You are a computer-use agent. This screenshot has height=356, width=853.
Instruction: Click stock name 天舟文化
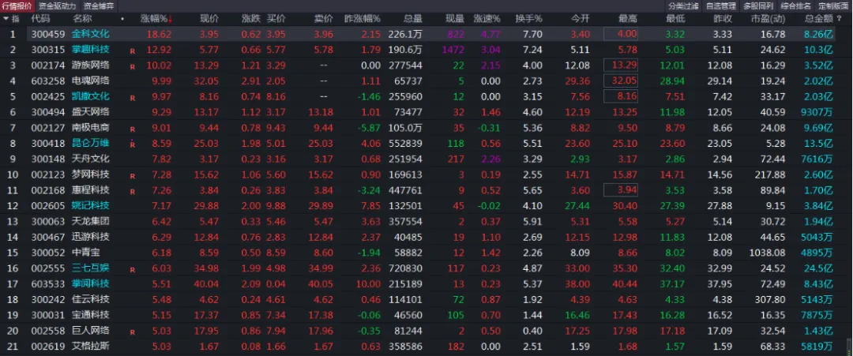(x=90, y=159)
